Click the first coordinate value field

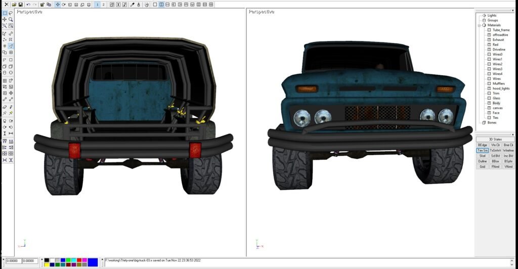pyautogui.click(x=13, y=261)
